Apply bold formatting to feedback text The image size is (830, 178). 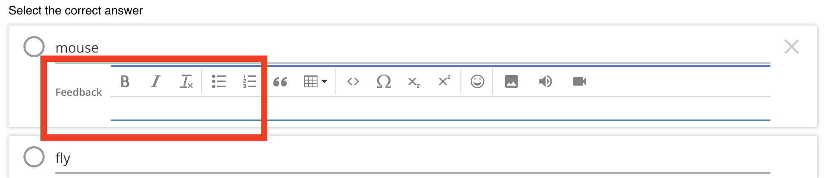click(125, 81)
